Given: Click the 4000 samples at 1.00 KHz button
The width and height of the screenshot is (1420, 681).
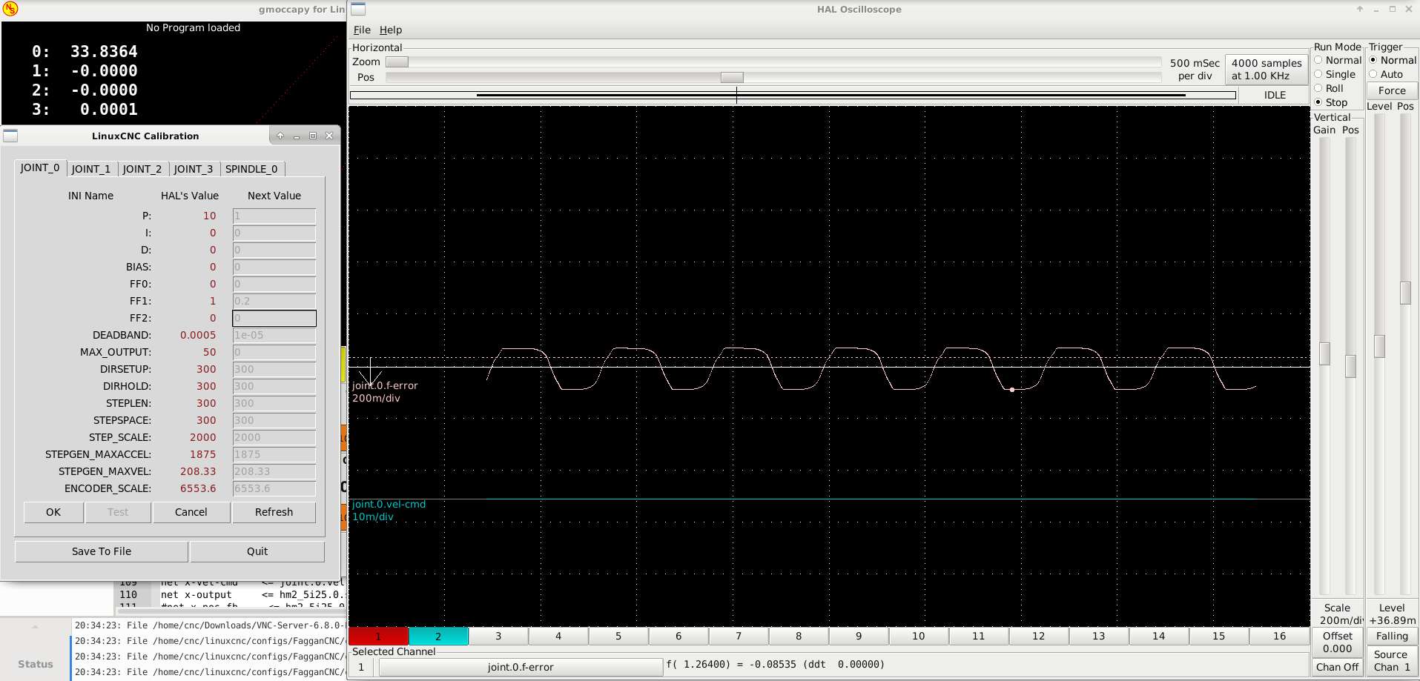Looking at the screenshot, I should (1267, 69).
